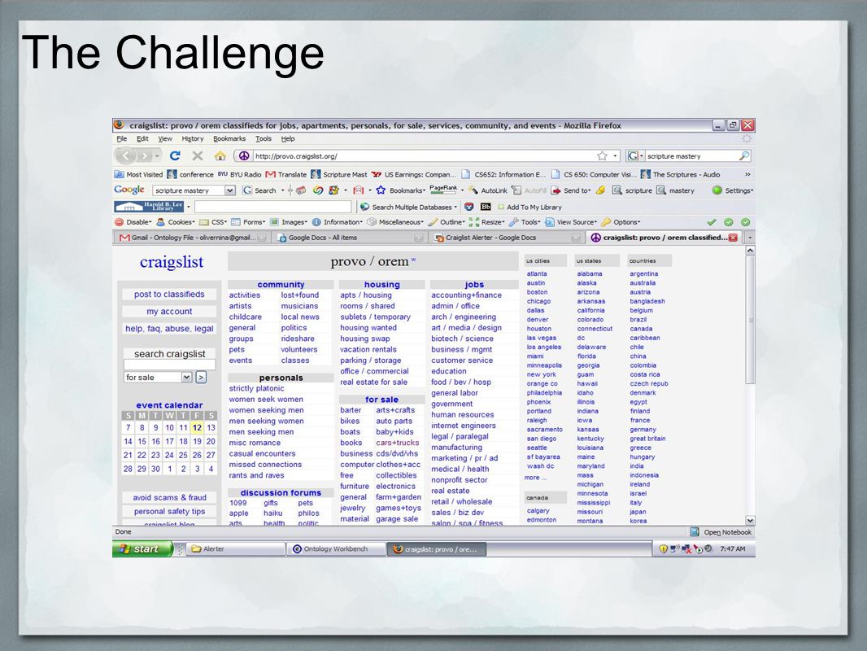Viewport: 867px width, 651px height.
Task: Click the Harold B. Lee Library logo
Action: coord(149,207)
